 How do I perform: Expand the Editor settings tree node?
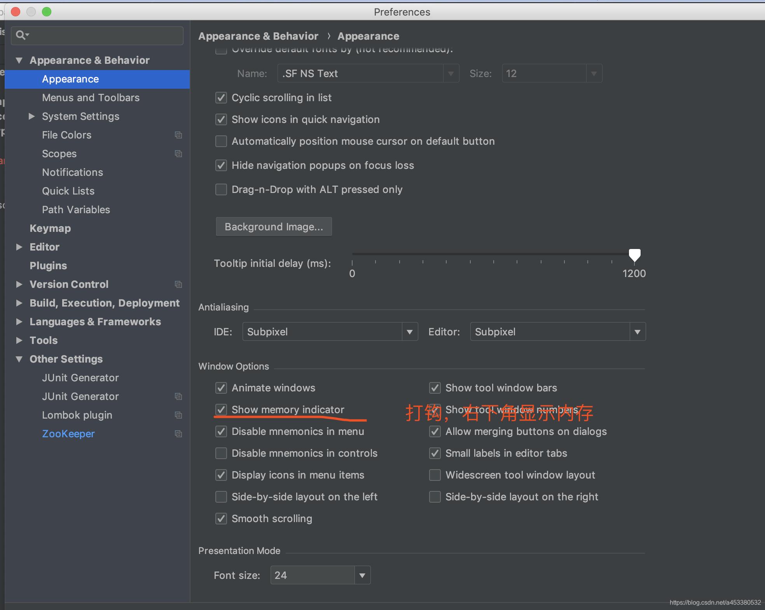tap(19, 247)
